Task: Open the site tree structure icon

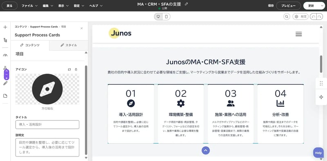Action: tap(5, 40)
